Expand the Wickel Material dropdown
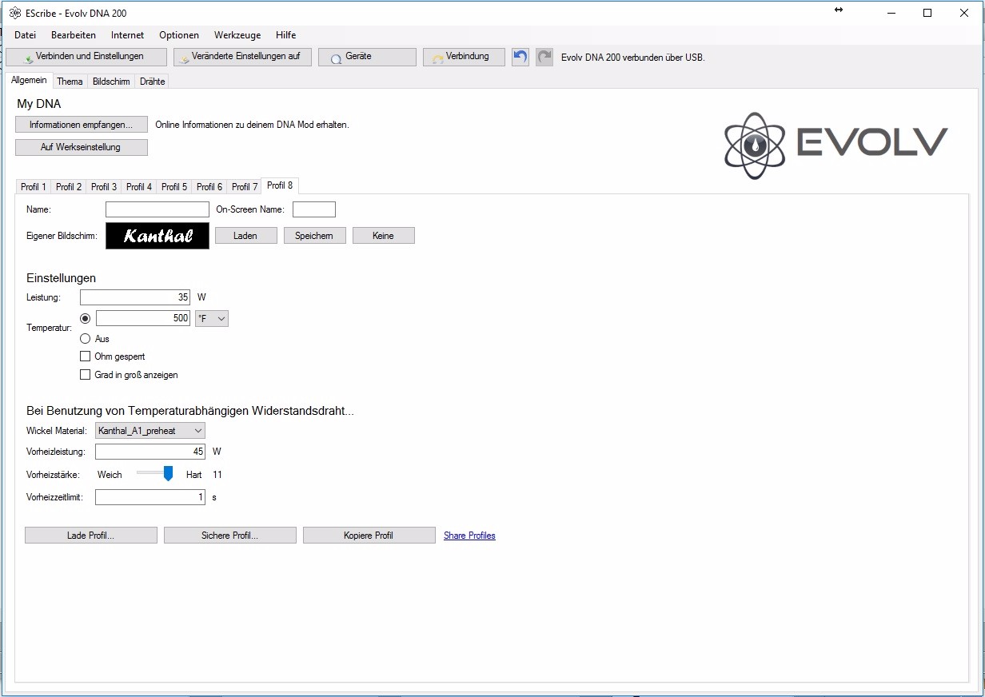Viewport: 985px width, 697px height. [x=150, y=431]
